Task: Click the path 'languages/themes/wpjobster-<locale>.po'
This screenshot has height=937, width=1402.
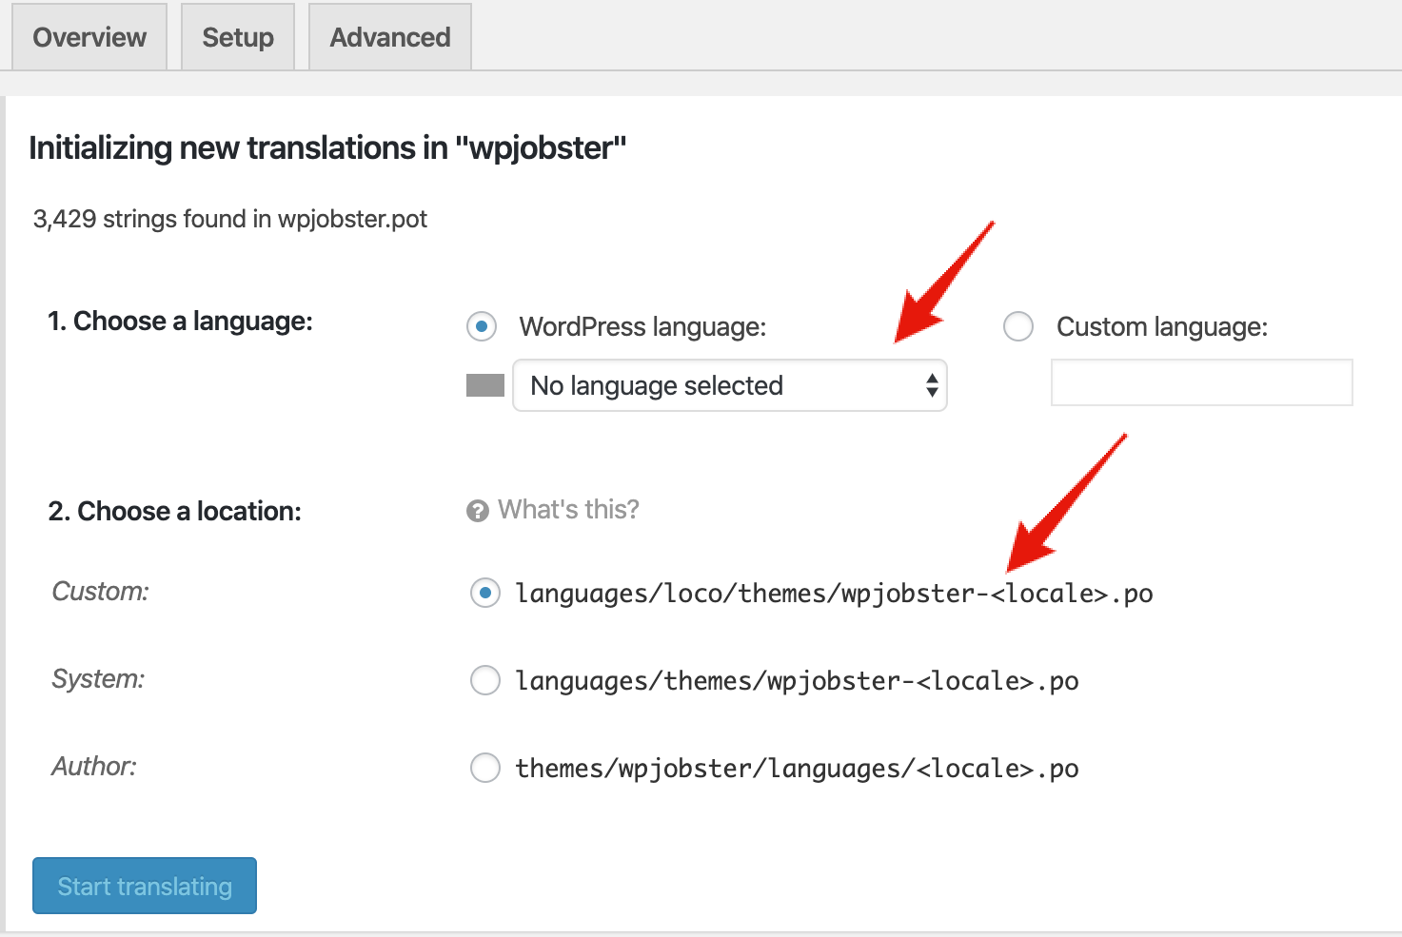Action: [797, 681]
